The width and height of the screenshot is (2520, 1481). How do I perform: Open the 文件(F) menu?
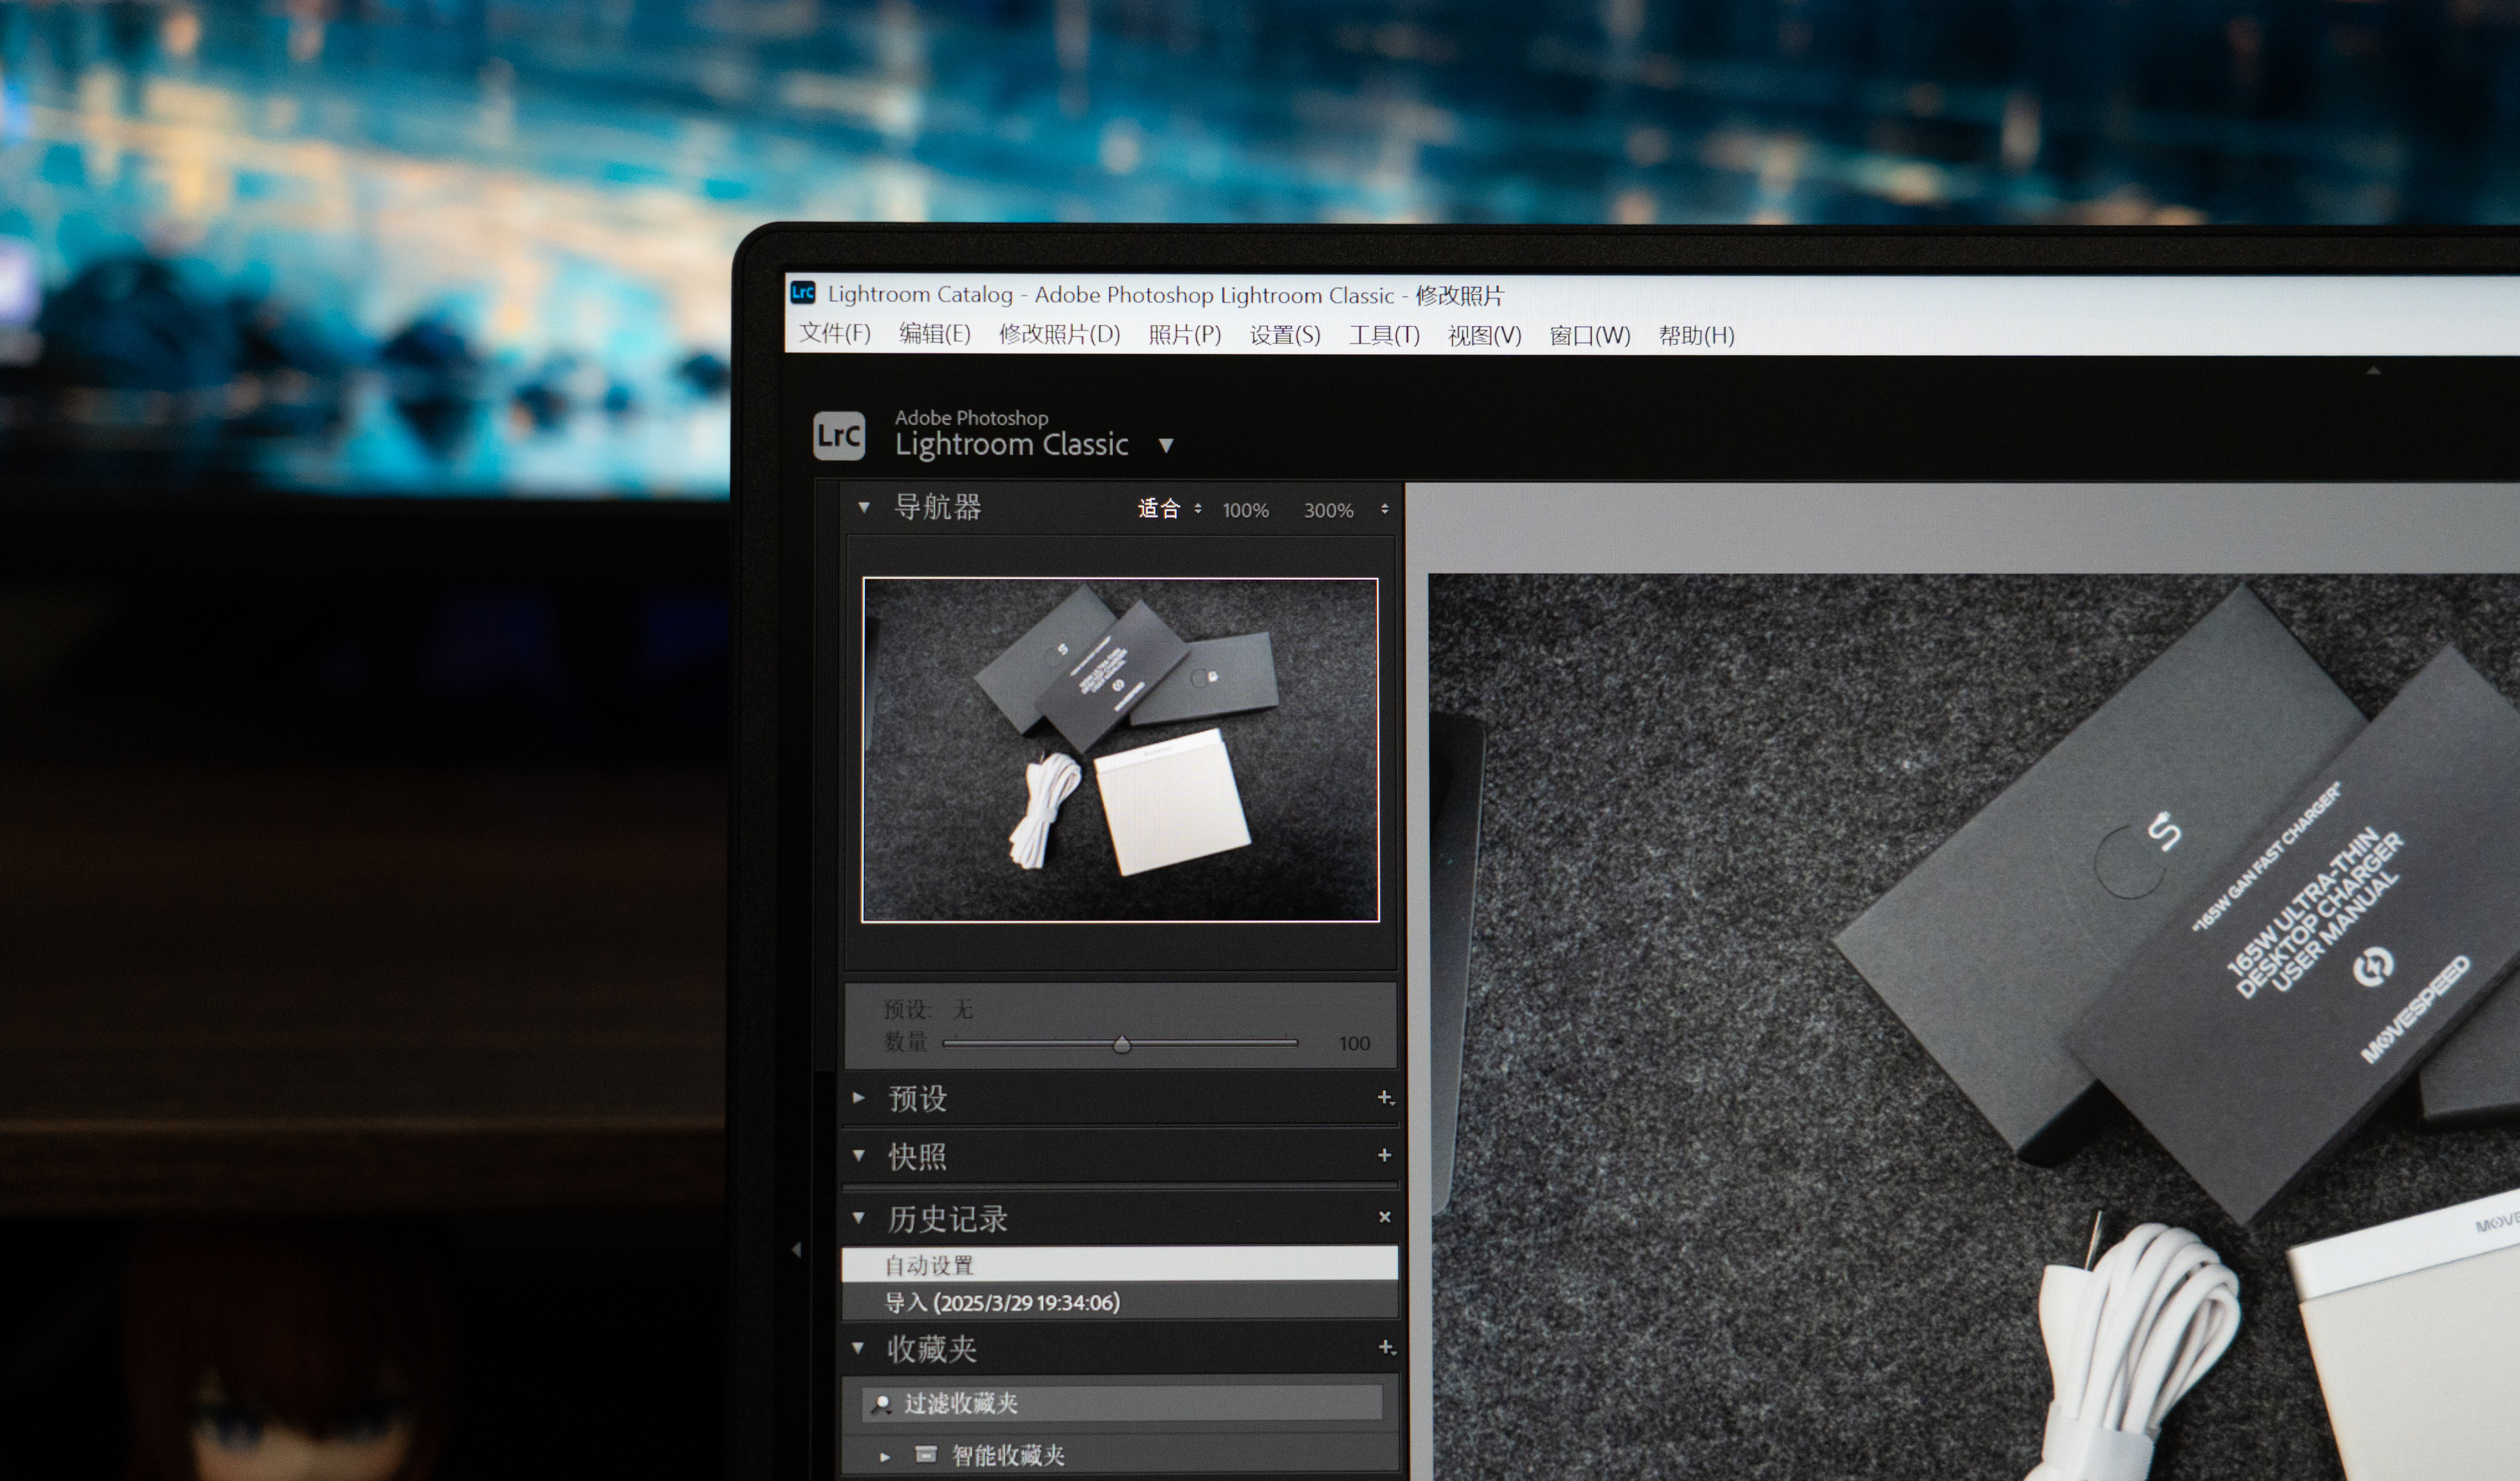pos(834,332)
